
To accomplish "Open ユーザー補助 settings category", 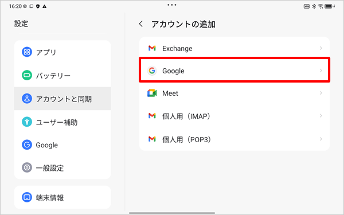I will click(62, 122).
